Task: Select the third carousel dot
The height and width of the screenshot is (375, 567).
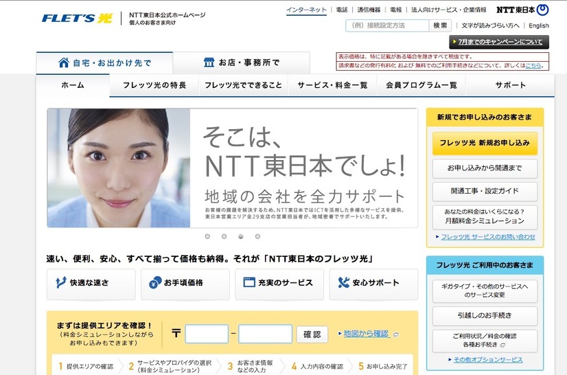Action: pyautogui.click(x=241, y=236)
